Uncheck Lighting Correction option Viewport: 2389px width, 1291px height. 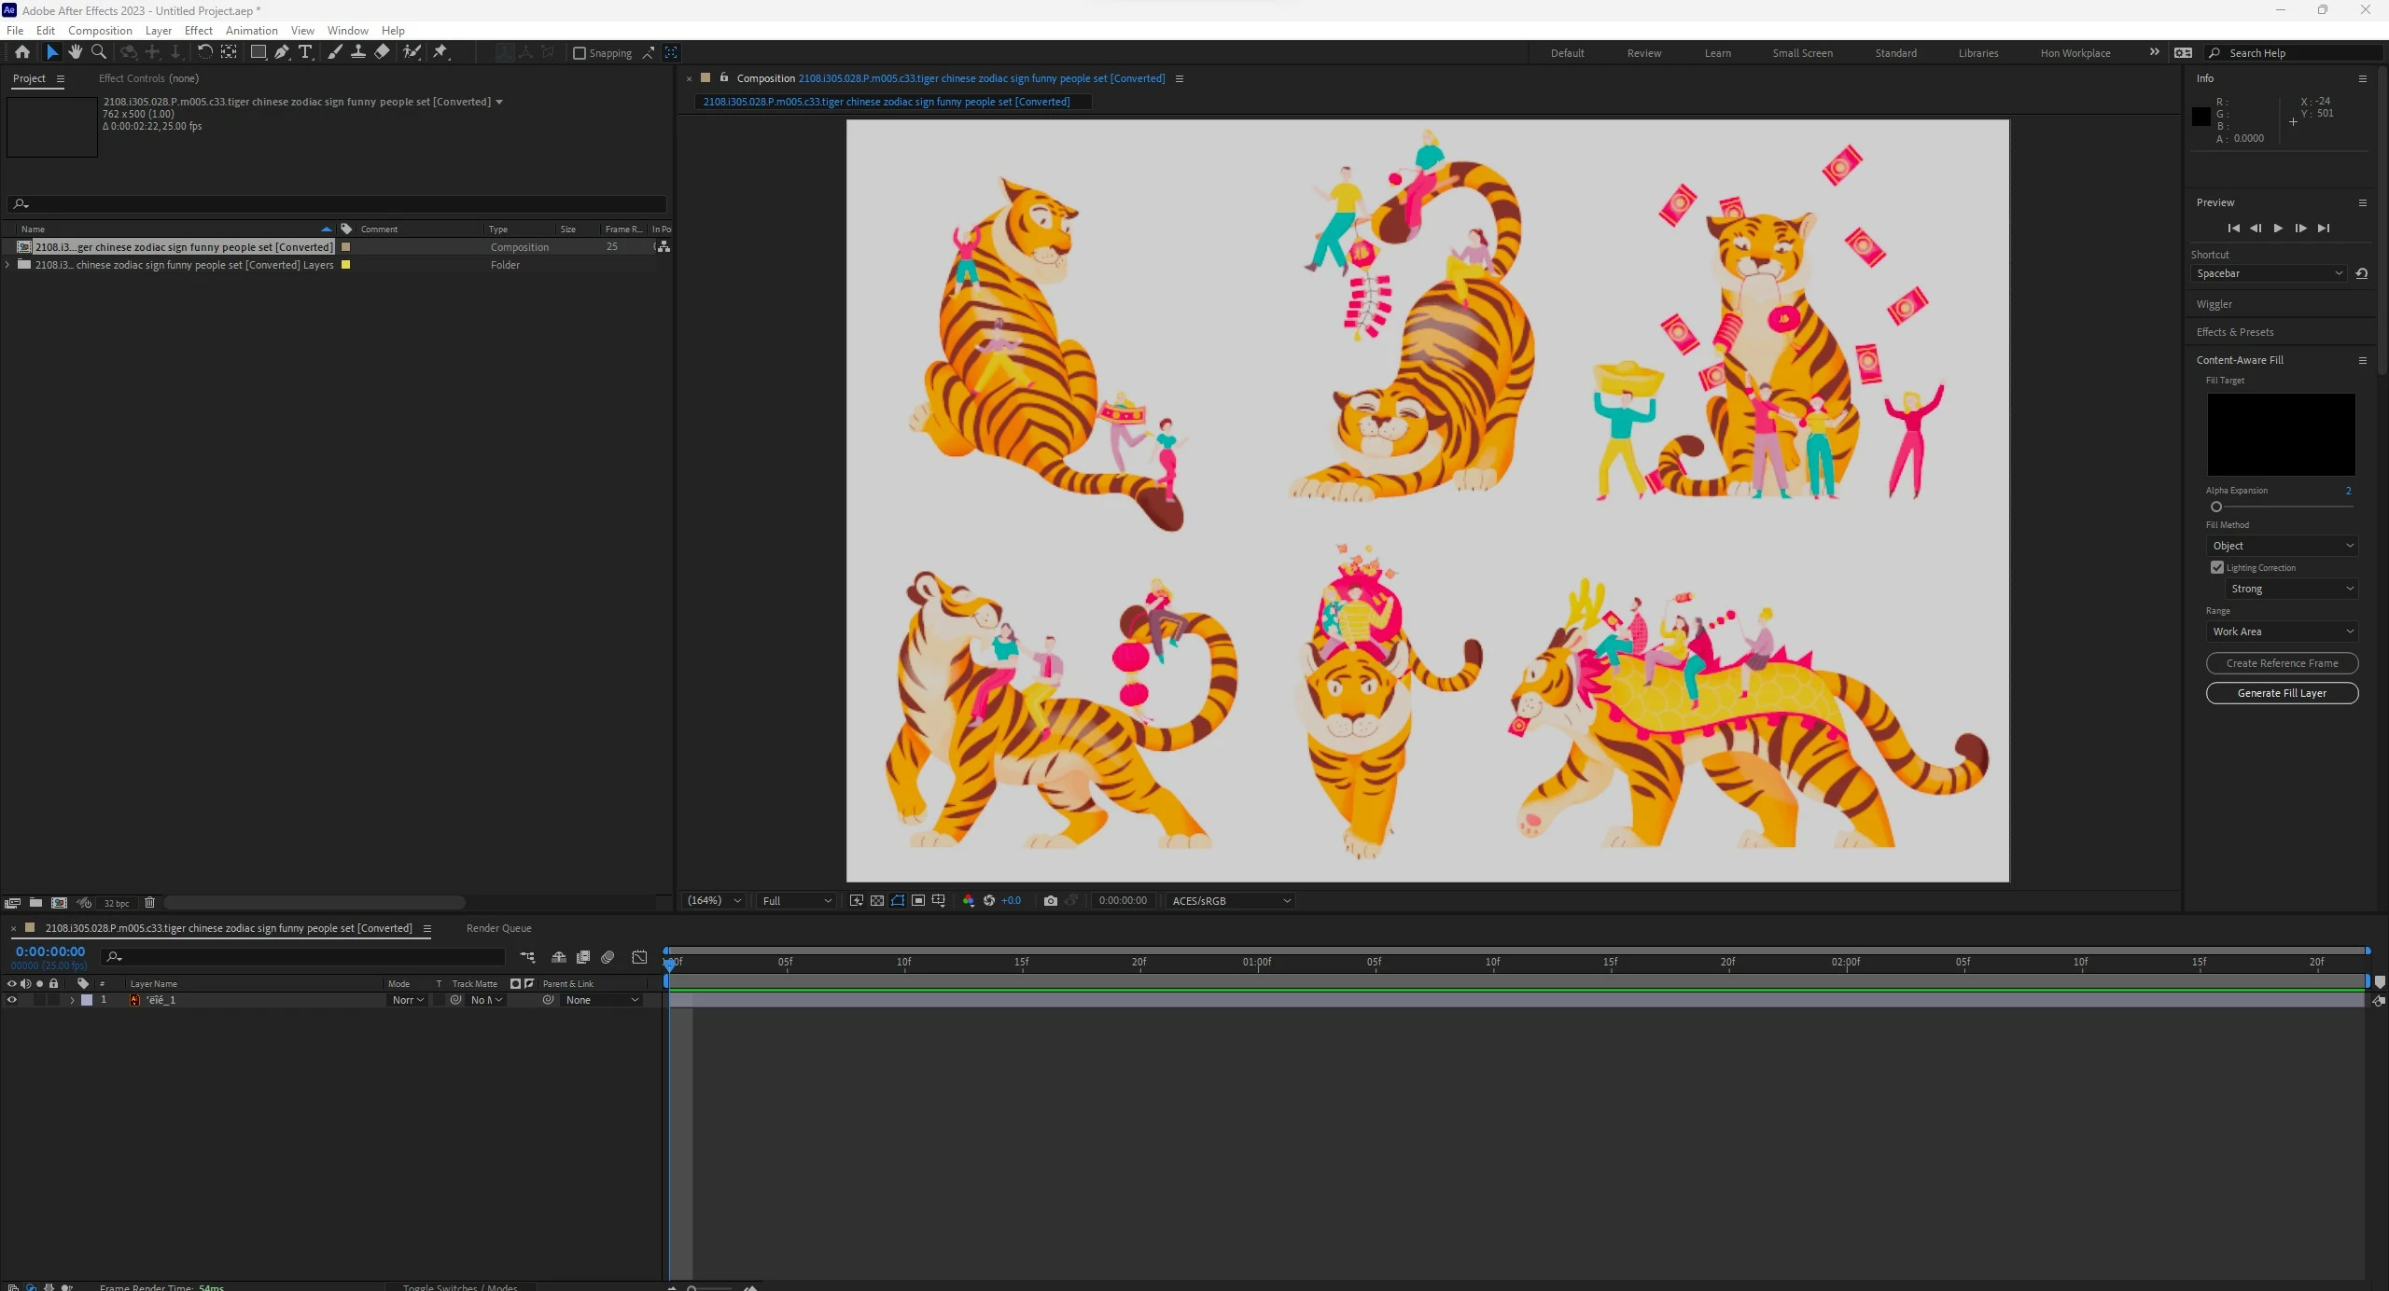[x=2216, y=567]
